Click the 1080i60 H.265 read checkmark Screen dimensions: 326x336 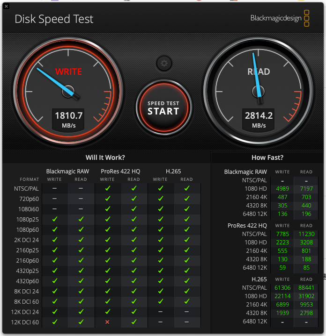(x=187, y=209)
